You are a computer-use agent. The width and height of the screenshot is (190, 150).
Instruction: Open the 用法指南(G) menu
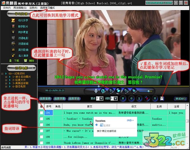tap(20, 8)
